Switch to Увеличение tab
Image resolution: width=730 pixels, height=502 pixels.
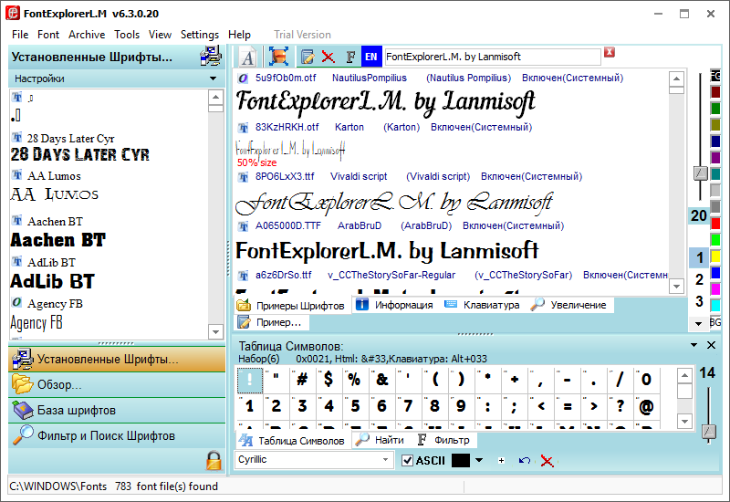point(568,305)
